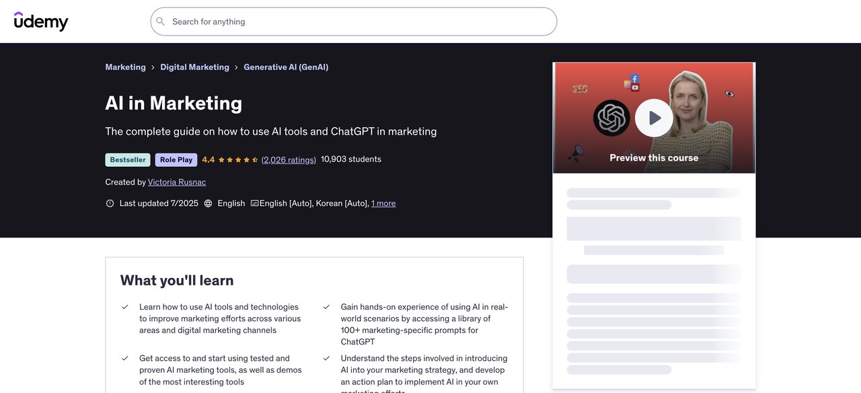Click checkmark beside 'Understand the steps involved'
Viewport: 861px width, 393px height.
click(x=326, y=359)
